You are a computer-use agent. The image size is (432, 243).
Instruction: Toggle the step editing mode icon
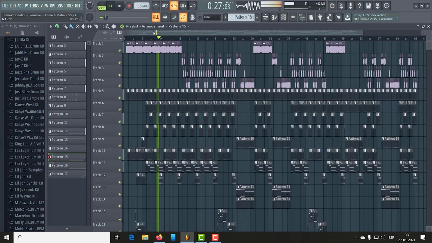174,17
